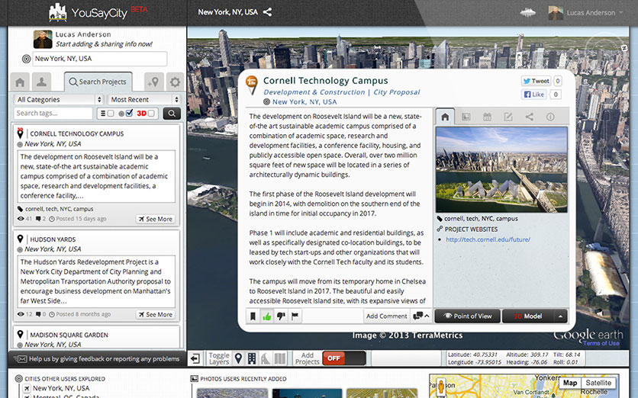Open the tech.cornell.edu/future link

(x=488, y=239)
